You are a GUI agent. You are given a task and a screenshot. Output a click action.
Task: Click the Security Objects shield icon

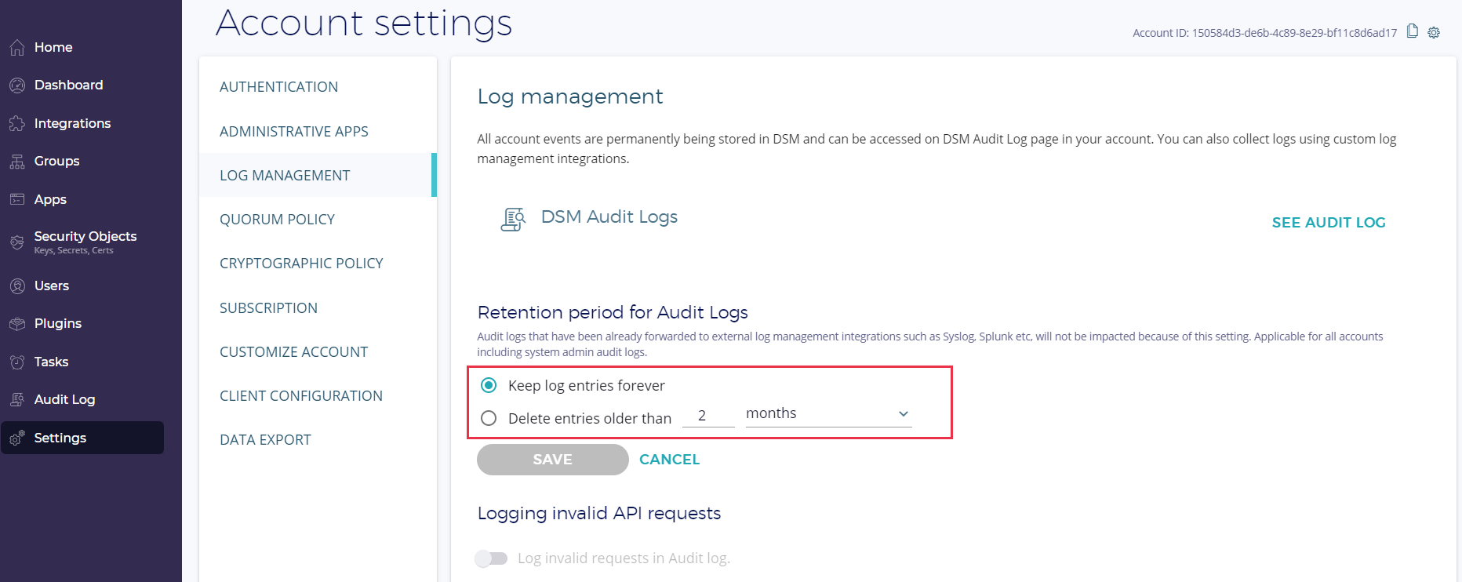pos(17,242)
